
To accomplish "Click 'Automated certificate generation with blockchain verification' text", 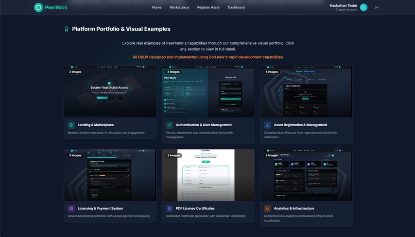I will click(x=205, y=216).
